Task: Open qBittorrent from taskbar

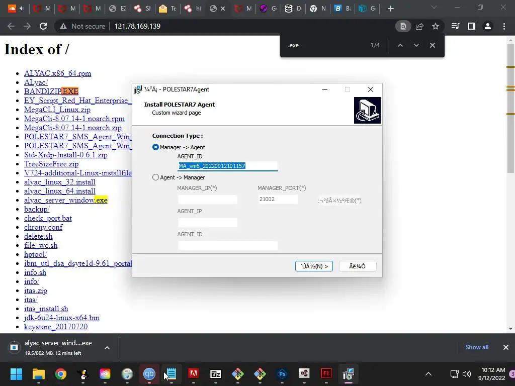Action: pos(149,374)
